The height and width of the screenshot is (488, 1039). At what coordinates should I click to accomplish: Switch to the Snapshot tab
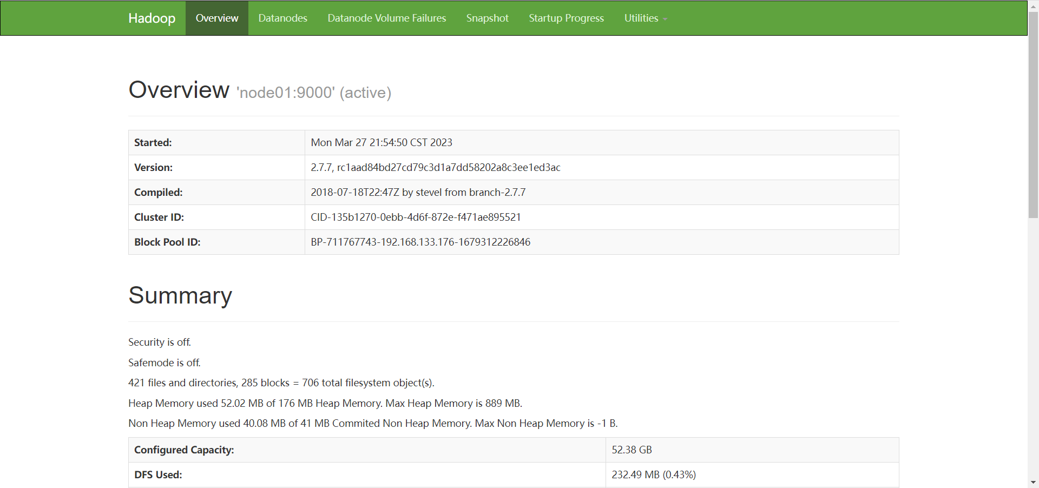488,18
